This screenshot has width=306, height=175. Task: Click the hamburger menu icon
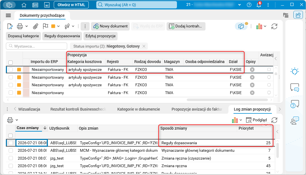(x=8, y=15)
